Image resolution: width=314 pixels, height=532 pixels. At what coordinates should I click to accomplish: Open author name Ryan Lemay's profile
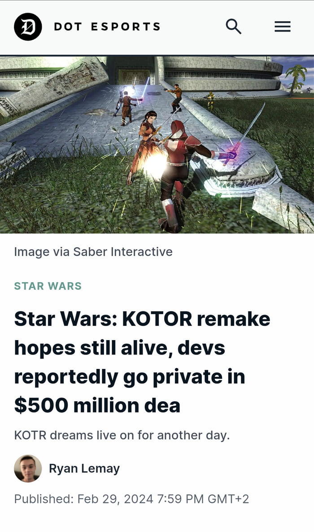pyautogui.click(x=84, y=469)
